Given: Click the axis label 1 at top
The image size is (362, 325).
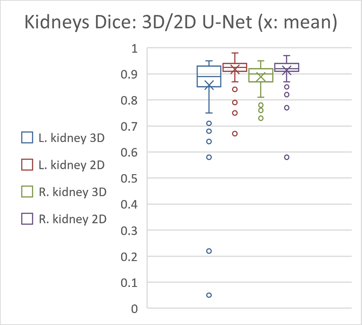Looking at the screenshot, I should pyautogui.click(x=135, y=49).
